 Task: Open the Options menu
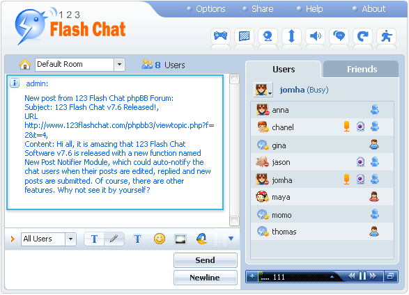pyautogui.click(x=210, y=9)
